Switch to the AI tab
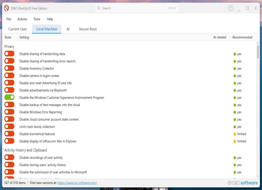This screenshot has height=190, width=262. tap(68, 29)
